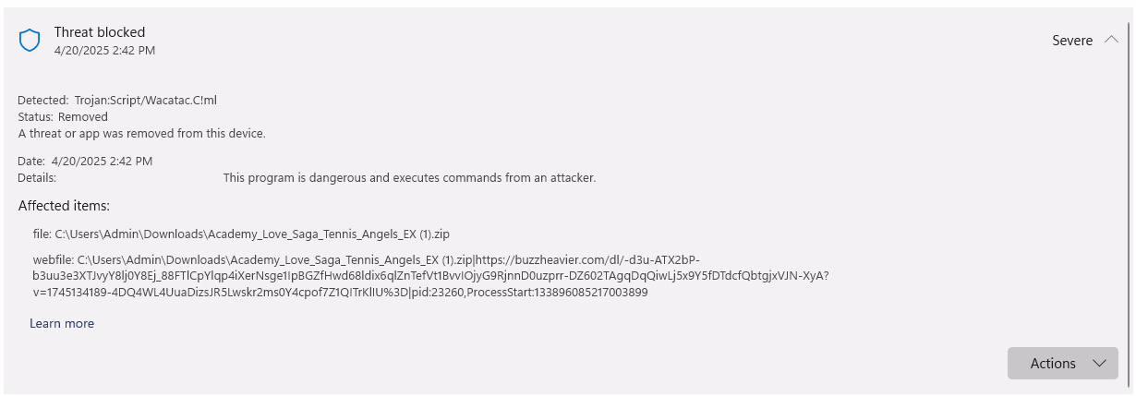
Task: Click the Detected field label
Action: (x=42, y=100)
